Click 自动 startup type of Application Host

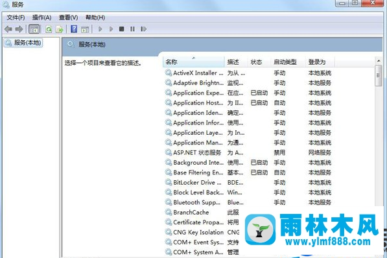point(279,102)
